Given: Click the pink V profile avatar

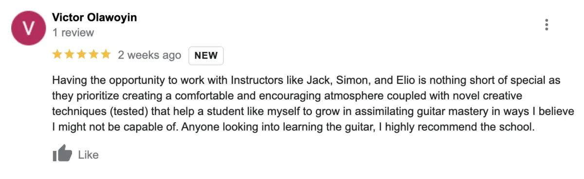Looking at the screenshot, I should (29, 28).
